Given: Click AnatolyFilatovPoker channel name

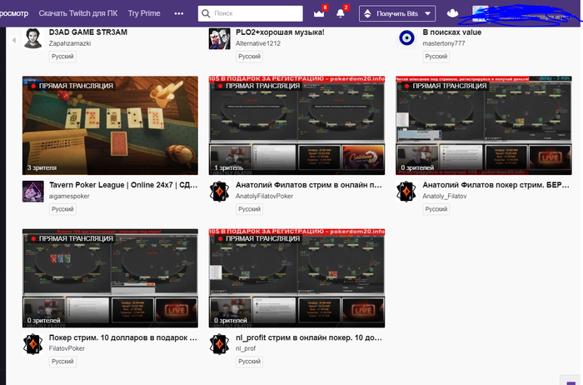Looking at the screenshot, I should click(264, 196).
